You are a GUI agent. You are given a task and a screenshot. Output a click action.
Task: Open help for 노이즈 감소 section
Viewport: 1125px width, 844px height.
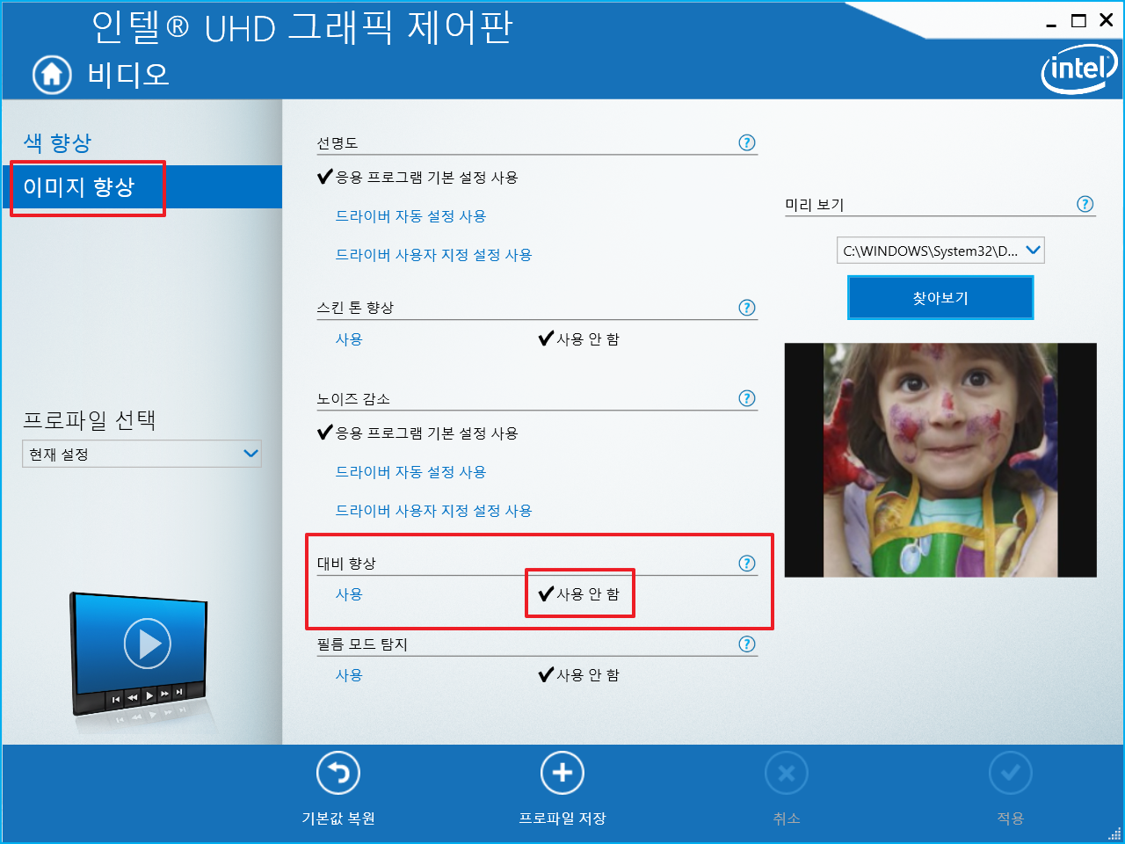point(747,398)
